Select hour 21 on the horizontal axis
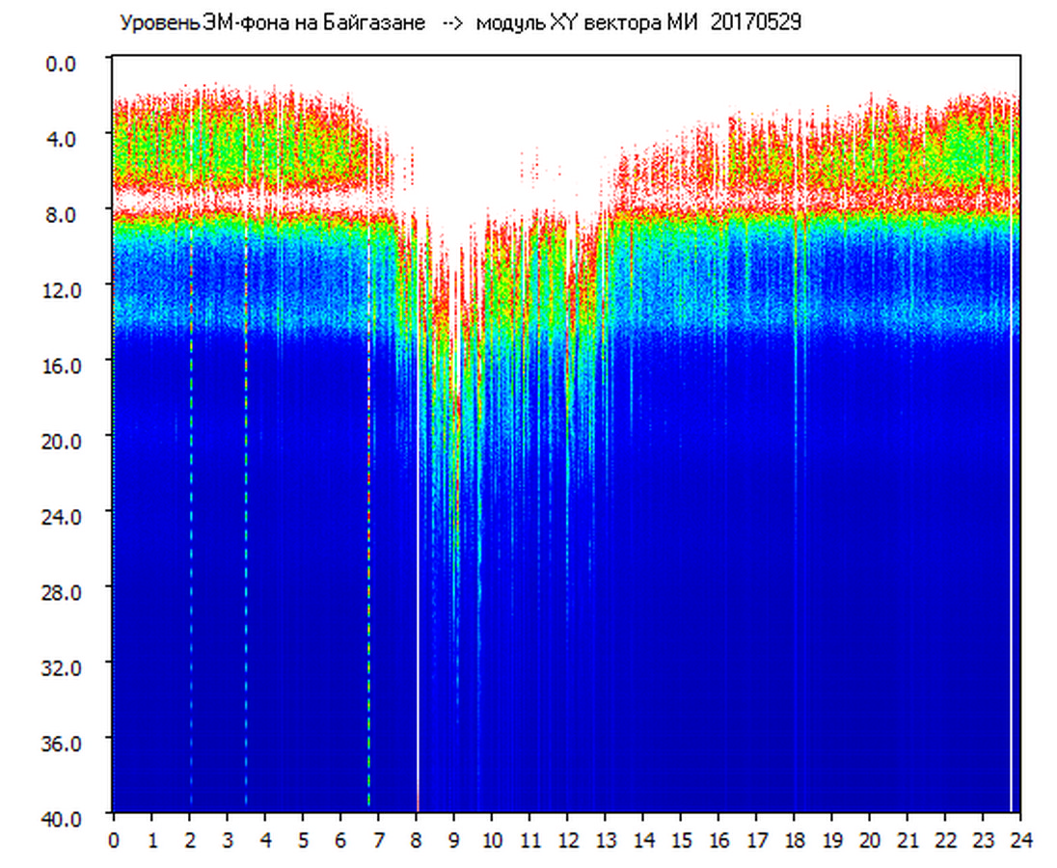 [908, 840]
